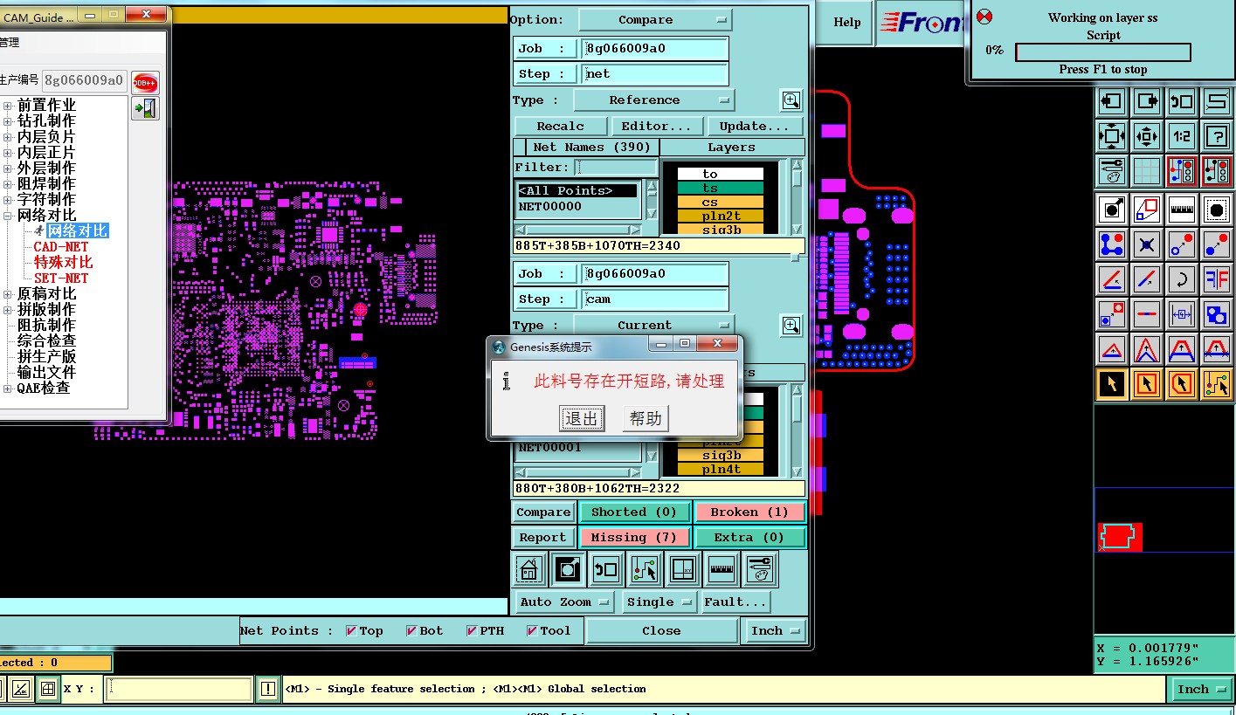Viewport: 1236px width, 715px height.
Task: Toggle the Bot net points checkbox
Action: (411, 630)
